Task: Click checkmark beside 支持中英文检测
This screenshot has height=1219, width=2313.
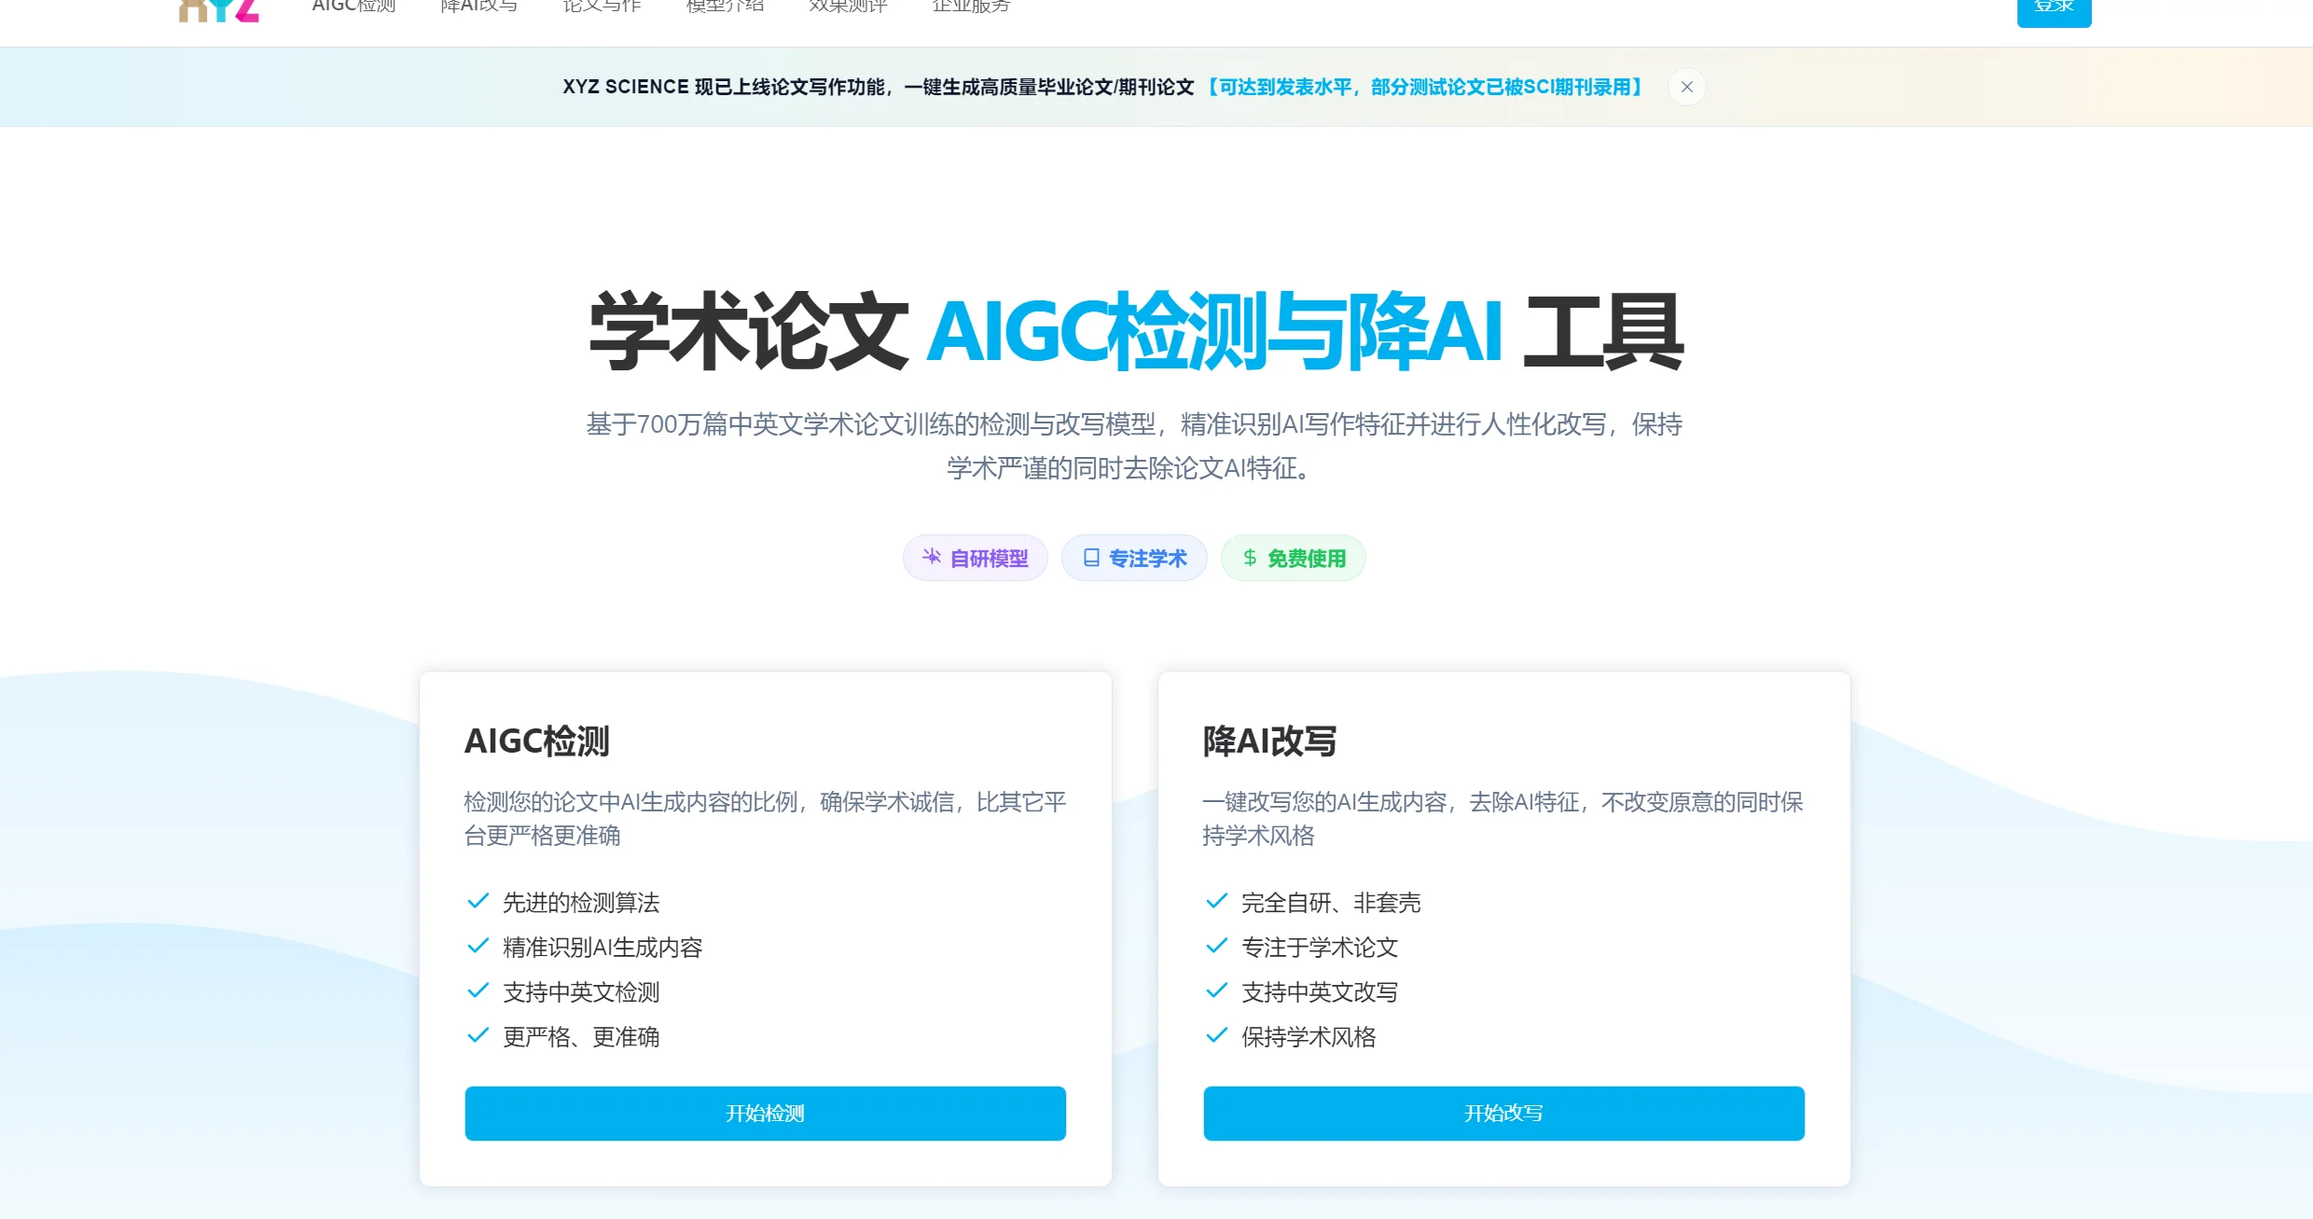Action: (x=478, y=990)
